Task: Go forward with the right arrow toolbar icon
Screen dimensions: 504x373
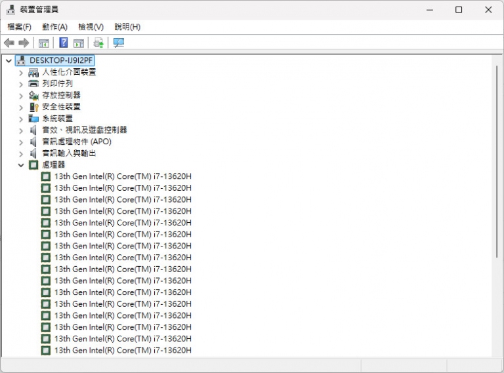Action: 24,43
